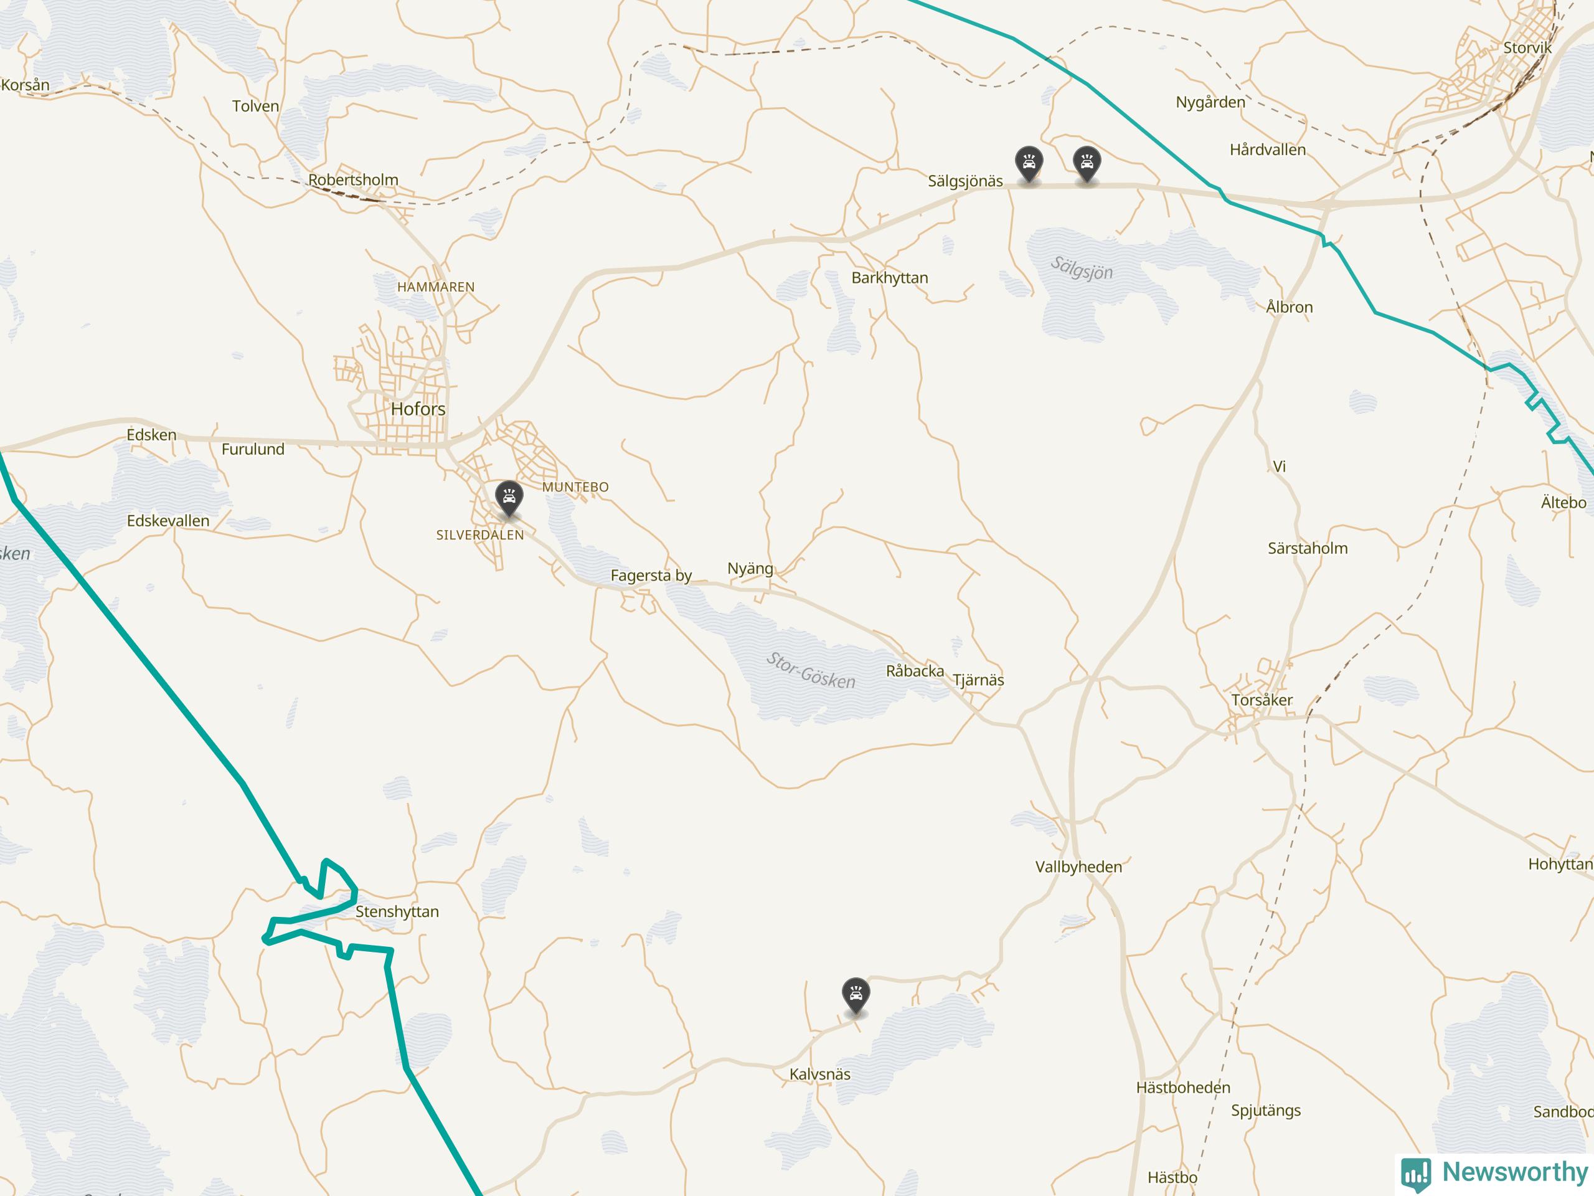Click the Nygården label
Viewport: 1594px width, 1196px height.
(x=1210, y=102)
